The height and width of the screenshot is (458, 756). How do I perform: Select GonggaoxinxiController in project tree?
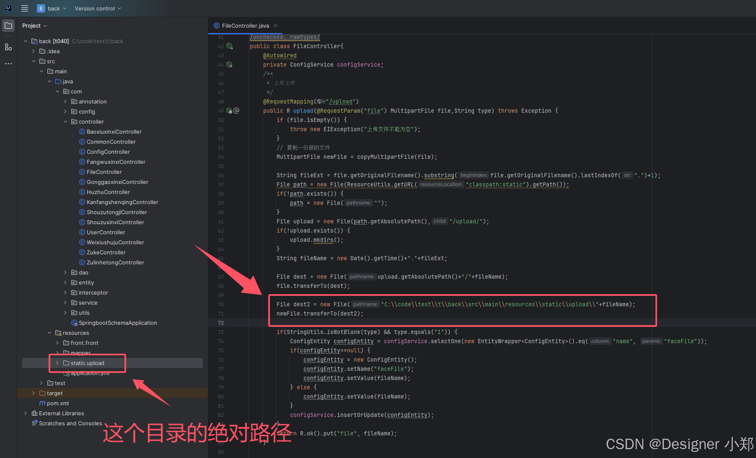pyautogui.click(x=117, y=182)
